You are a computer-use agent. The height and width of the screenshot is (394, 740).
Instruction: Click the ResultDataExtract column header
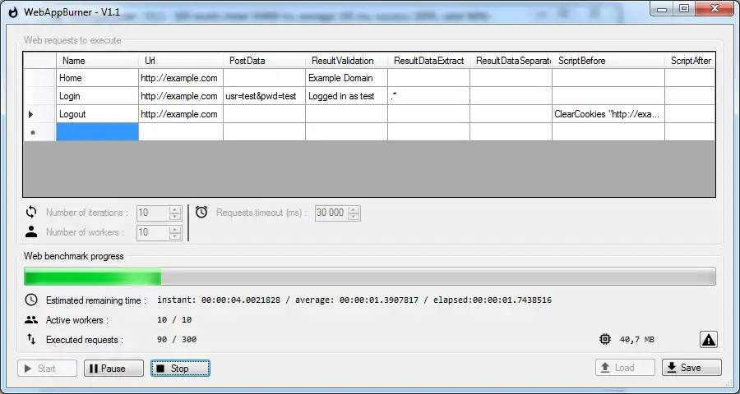[428, 60]
